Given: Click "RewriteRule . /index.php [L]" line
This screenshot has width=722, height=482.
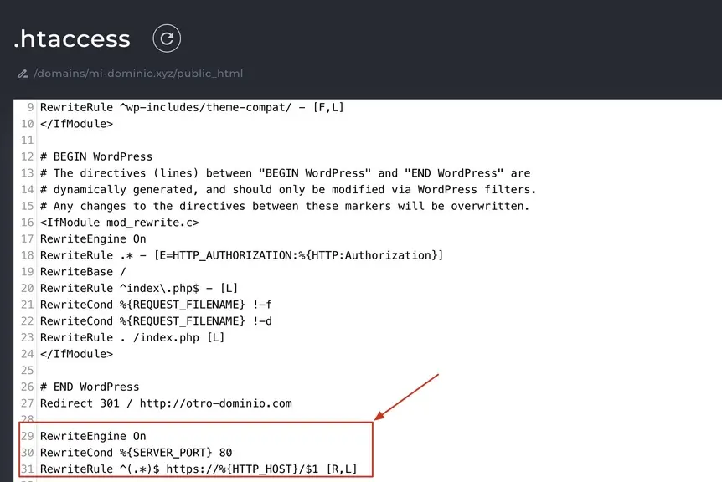Looking at the screenshot, I should point(132,337).
